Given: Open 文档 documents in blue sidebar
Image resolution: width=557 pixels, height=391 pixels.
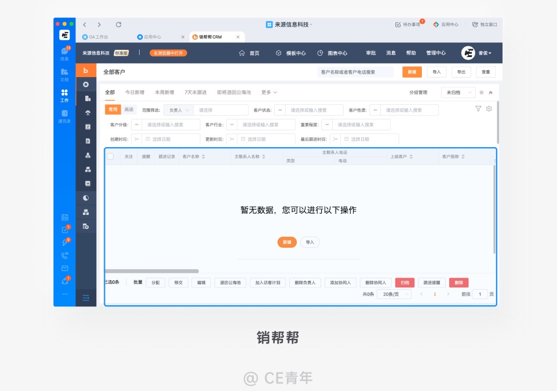Looking at the screenshot, I should (65, 74).
